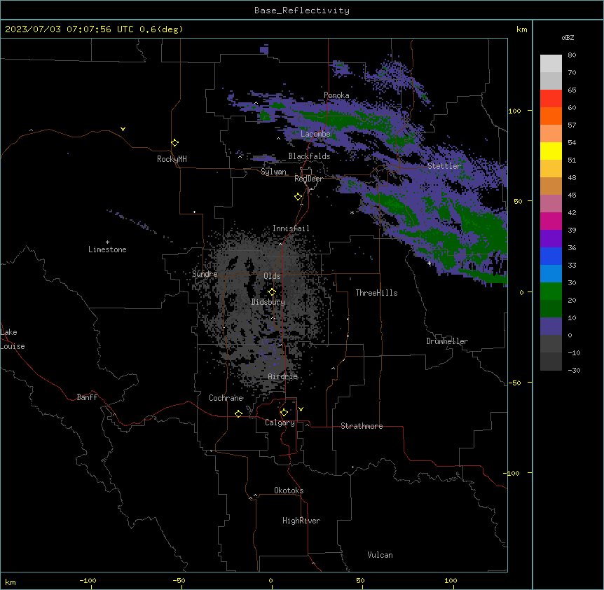Click the yellow V symbol east of Calgary
The image size is (604, 590).
[301, 409]
